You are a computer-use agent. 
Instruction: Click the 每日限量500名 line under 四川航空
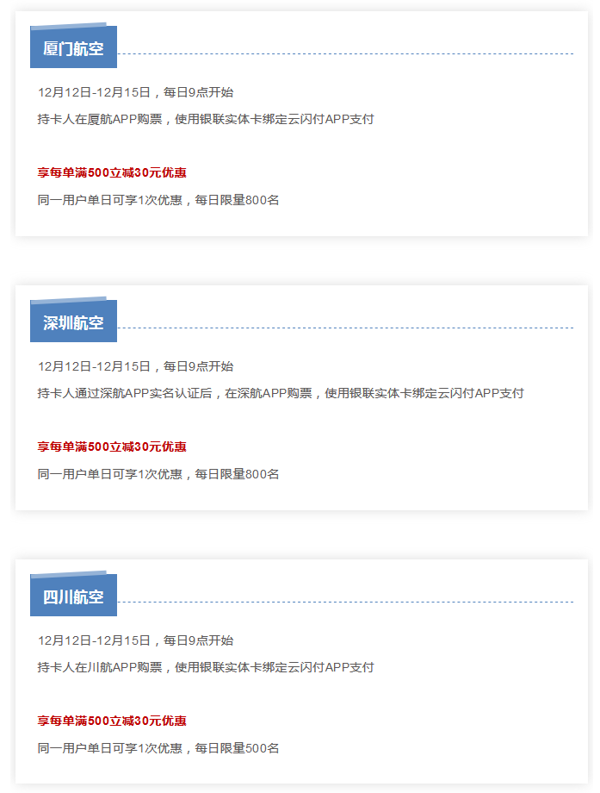158,748
